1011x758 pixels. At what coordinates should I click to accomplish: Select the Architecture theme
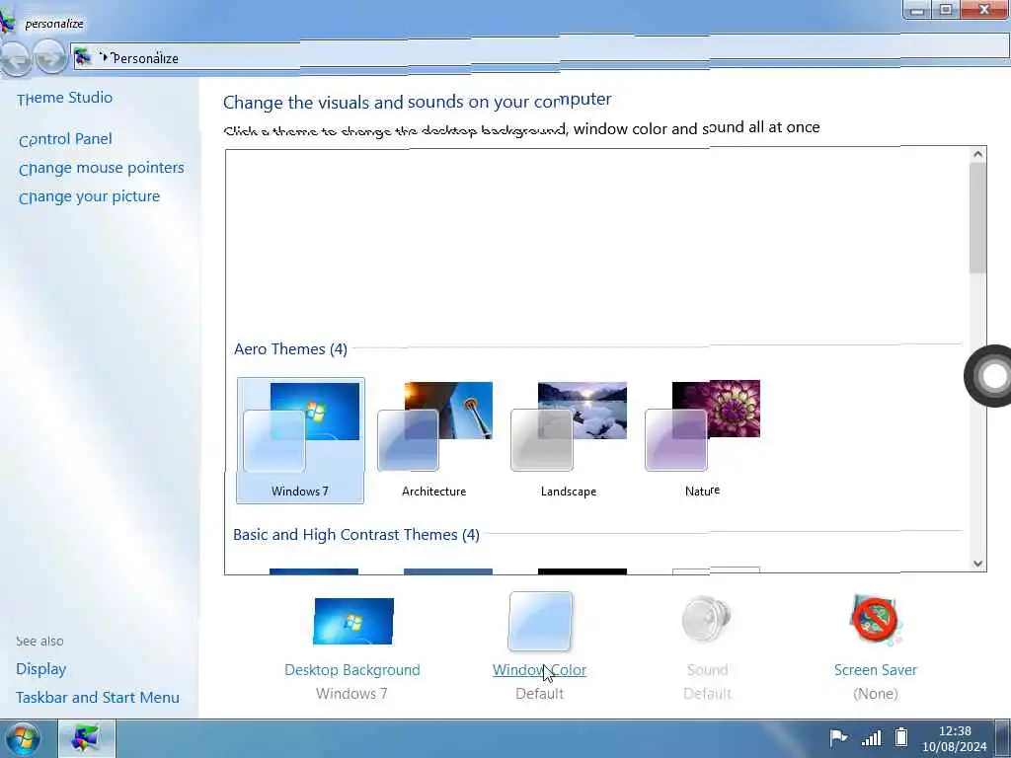[x=434, y=440]
